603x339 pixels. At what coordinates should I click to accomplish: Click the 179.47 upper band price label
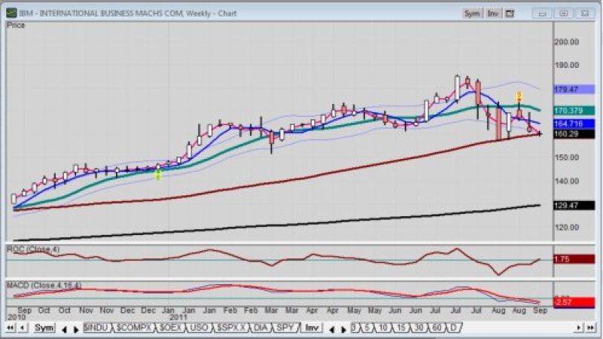565,89
